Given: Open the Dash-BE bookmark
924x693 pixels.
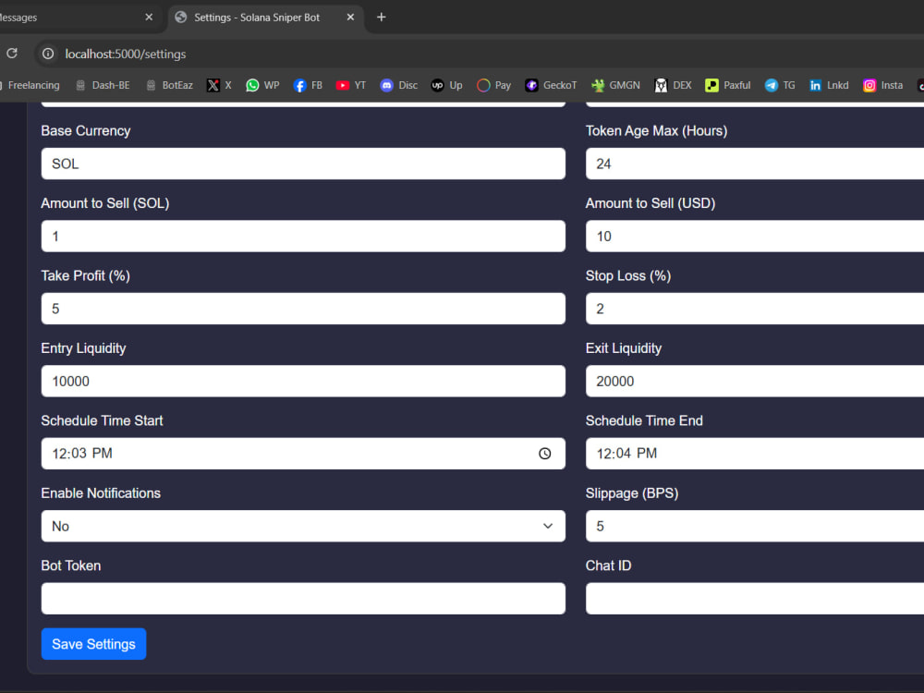Looking at the screenshot, I should (x=103, y=85).
